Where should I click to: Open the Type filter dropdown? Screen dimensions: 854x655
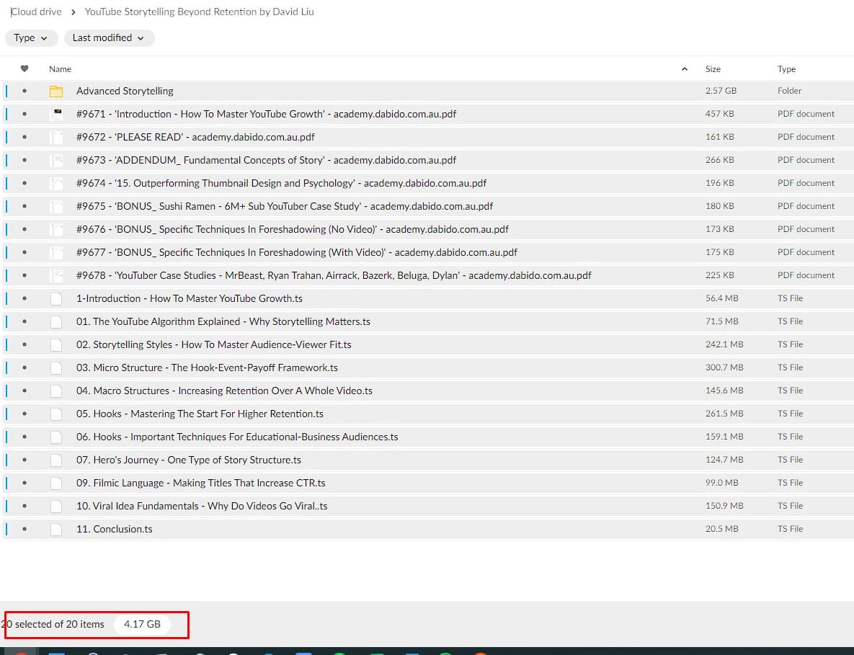click(x=31, y=38)
